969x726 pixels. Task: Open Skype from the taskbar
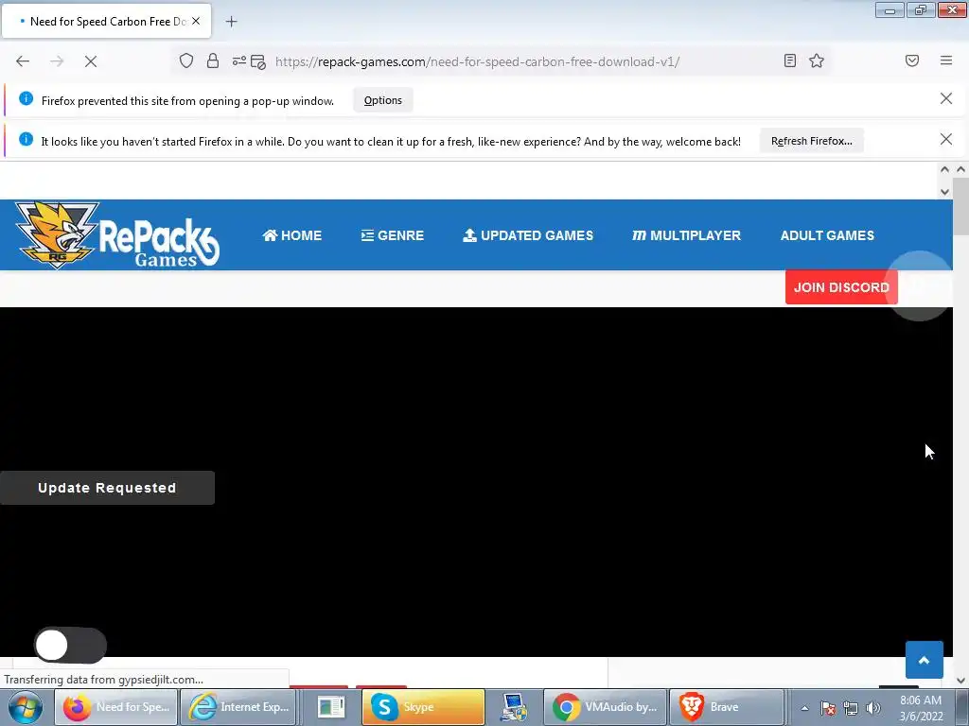coord(423,707)
